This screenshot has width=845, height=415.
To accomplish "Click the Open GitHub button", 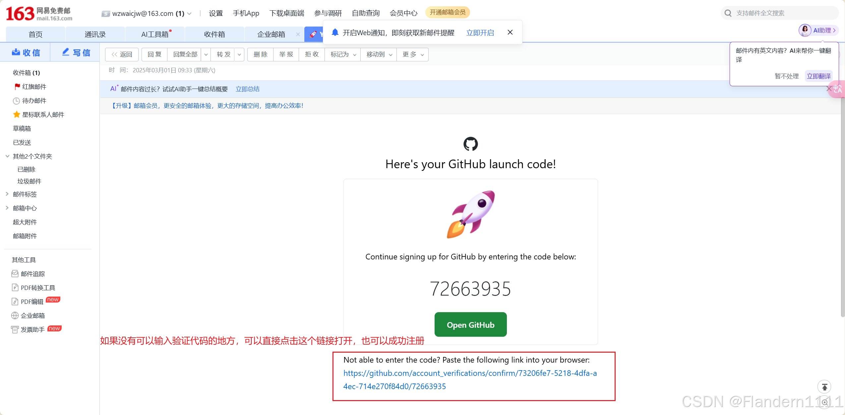I will [470, 324].
